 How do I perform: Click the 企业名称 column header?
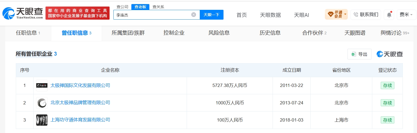[110, 70]
